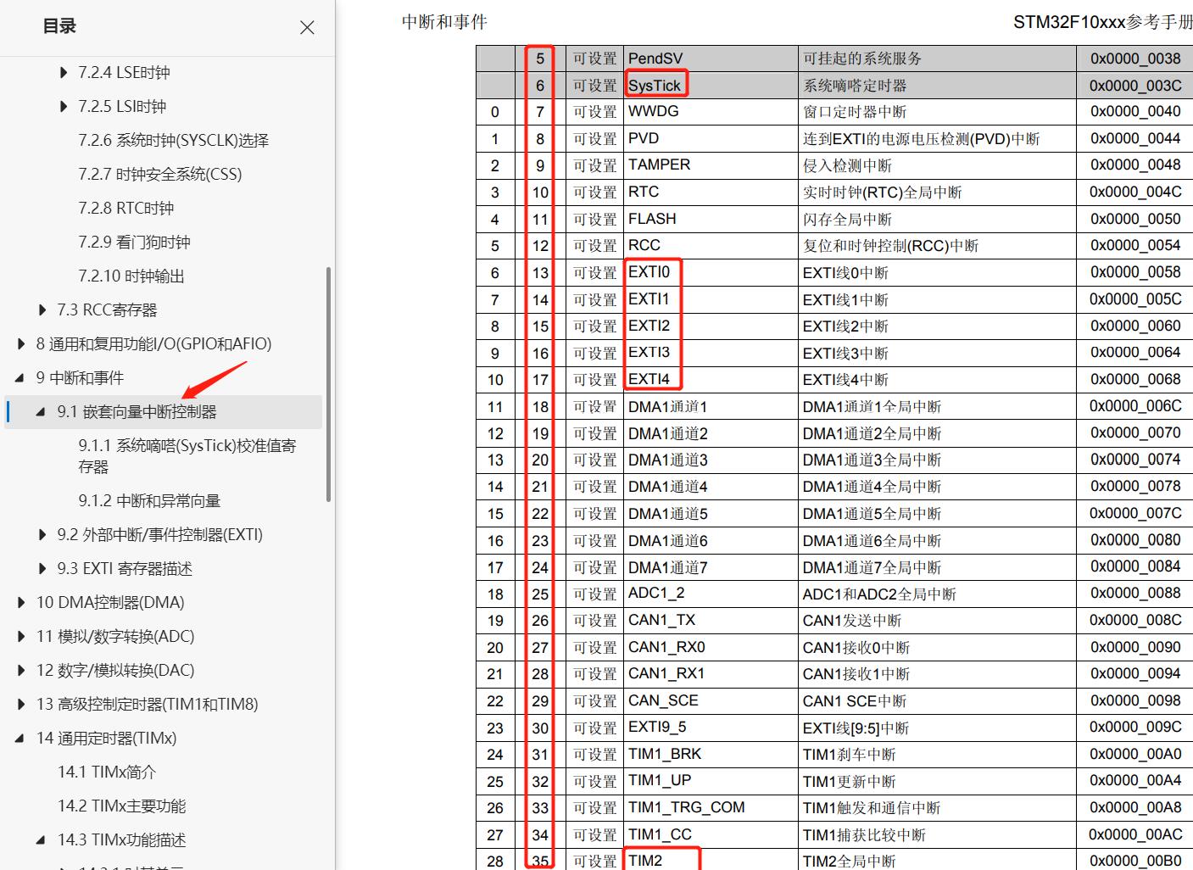Open 10 DMA控制器(DMA) bookmark
Screen dimensions: 1193x870
point(110,603)
